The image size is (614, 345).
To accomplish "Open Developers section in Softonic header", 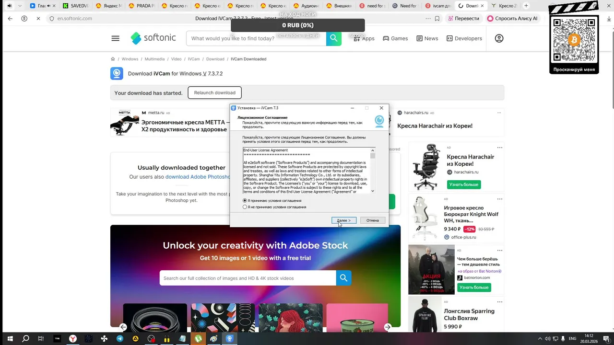I will pos(464,38).
